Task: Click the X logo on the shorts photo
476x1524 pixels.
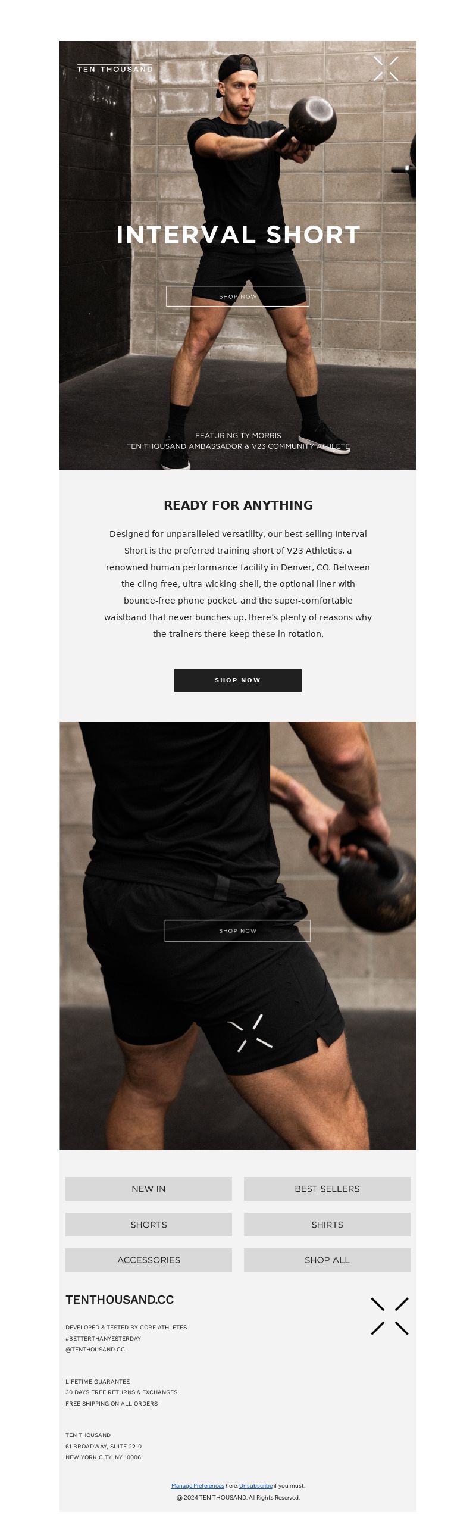Action: coord(250,1033)
